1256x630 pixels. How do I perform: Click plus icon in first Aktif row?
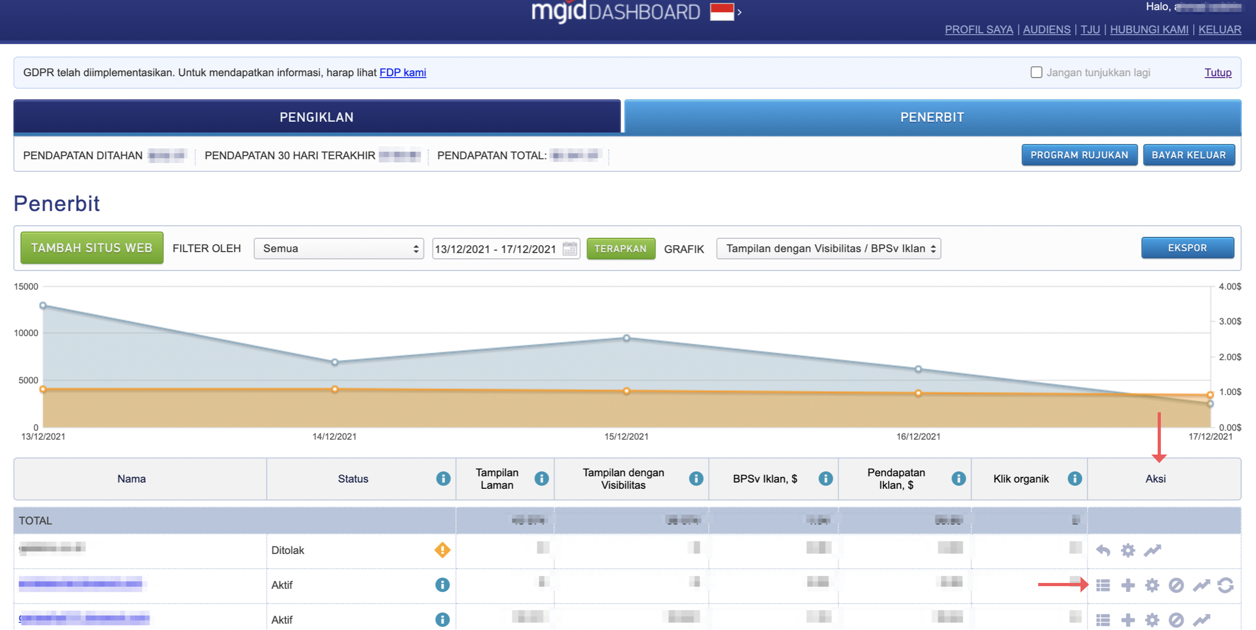[1128, 585]
